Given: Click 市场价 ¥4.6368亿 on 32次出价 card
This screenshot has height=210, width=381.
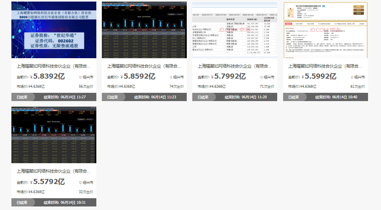Looking at the screenshot, I should (31, 192).
